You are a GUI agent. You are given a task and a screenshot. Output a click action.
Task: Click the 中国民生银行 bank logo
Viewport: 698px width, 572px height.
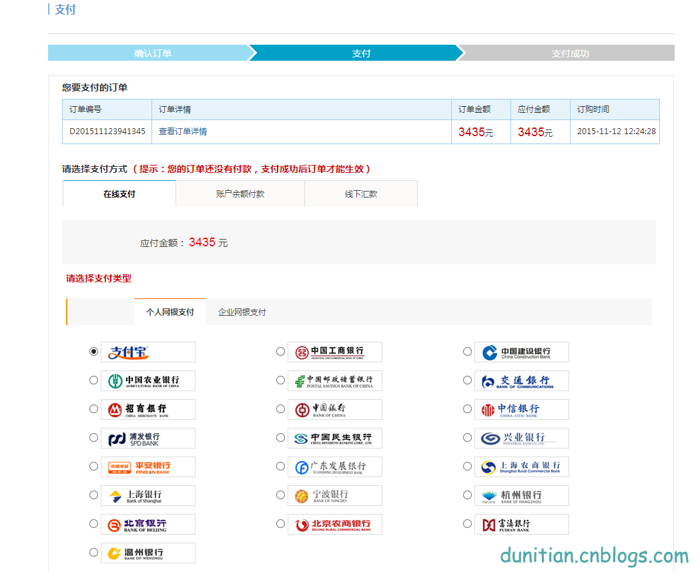[x=335, y=438]
